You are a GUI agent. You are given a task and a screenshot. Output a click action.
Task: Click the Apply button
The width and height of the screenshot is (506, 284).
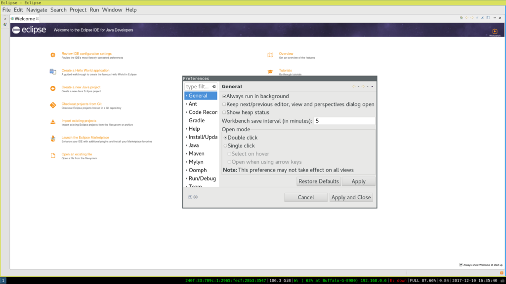coord(359,181)
